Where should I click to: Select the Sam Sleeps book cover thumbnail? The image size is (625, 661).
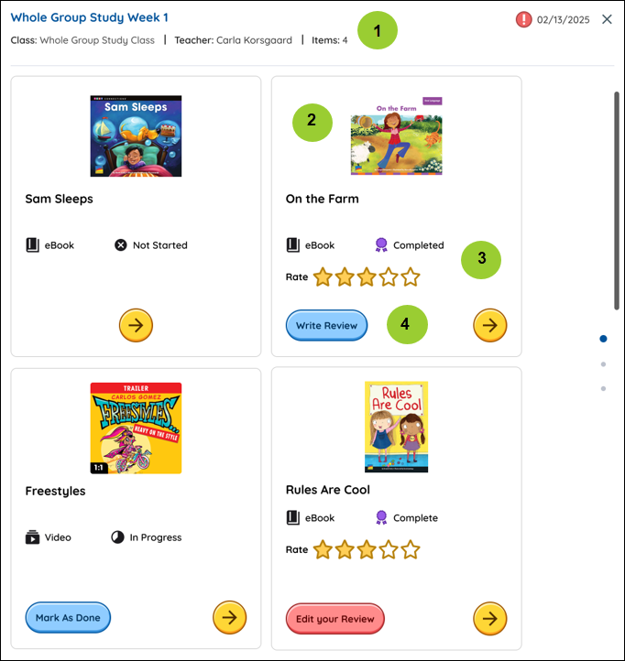136,136
